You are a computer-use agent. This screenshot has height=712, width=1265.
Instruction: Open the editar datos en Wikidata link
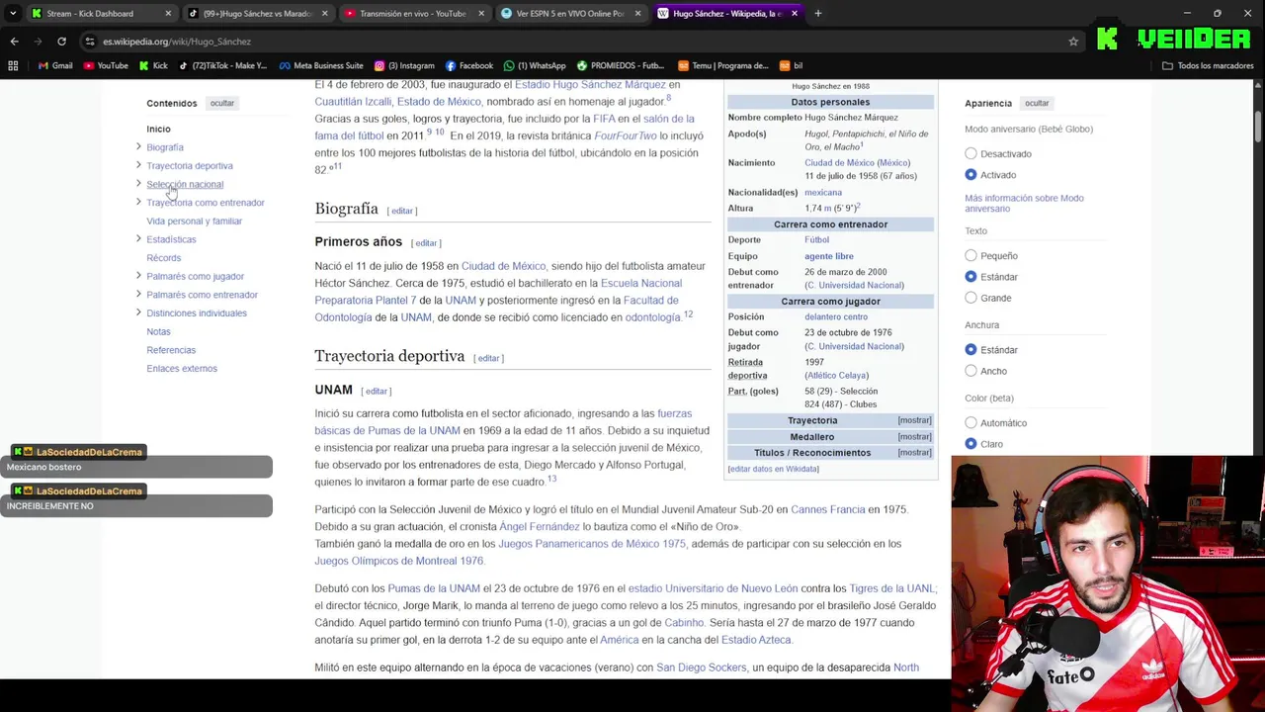click(773, 469)
